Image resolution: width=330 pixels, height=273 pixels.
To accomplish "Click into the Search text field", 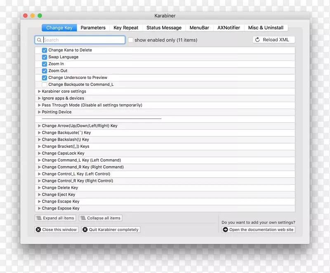I will point(82,40).
